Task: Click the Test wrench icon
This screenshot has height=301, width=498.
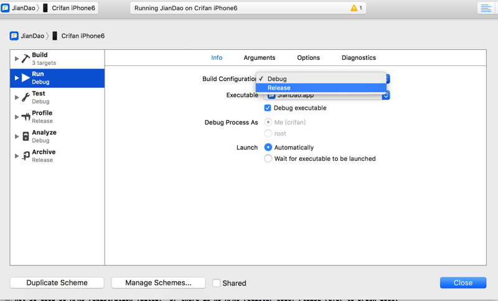Action: click(x=26, y=97)
